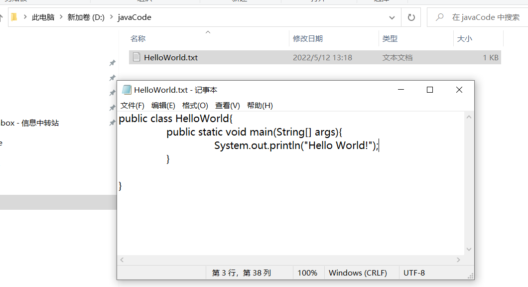
Task: Maximize the Notepad window
Action: [430, 90]
